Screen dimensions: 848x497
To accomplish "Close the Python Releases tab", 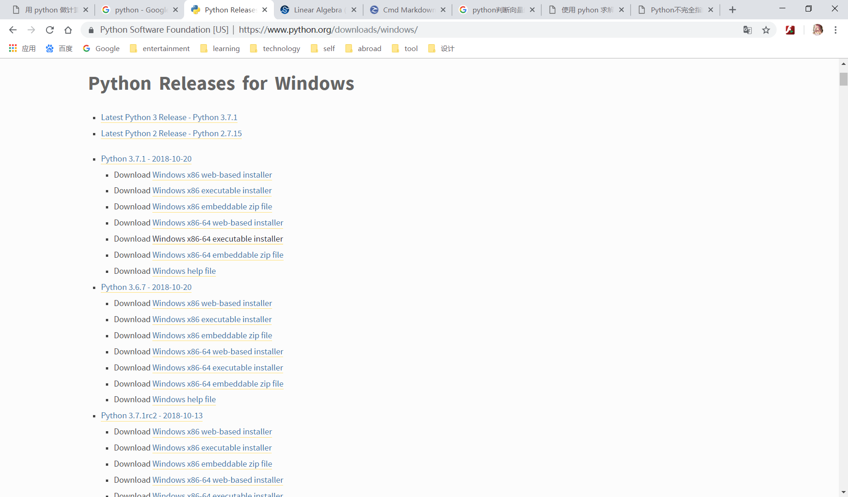I will click(265, 10).
